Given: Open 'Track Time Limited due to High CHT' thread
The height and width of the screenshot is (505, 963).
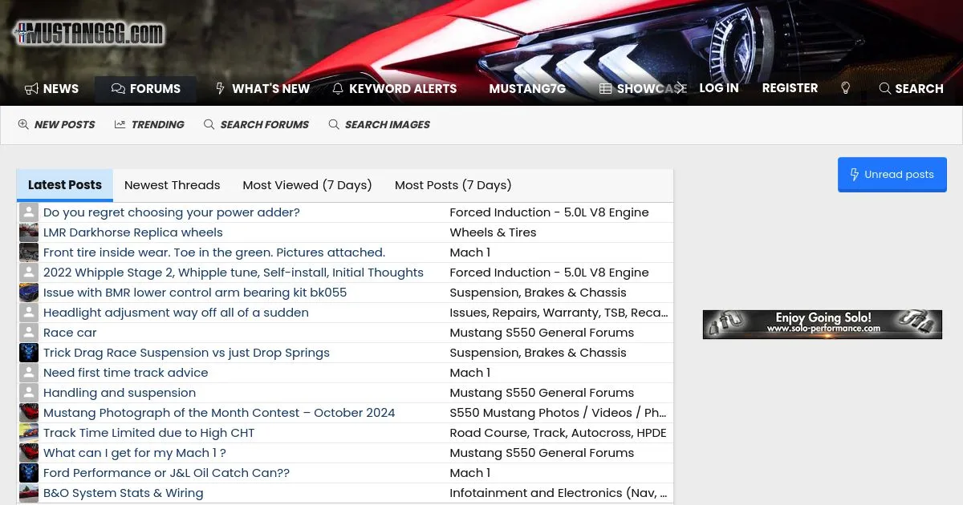Looking at the screenshot, I should coord(148,433).
